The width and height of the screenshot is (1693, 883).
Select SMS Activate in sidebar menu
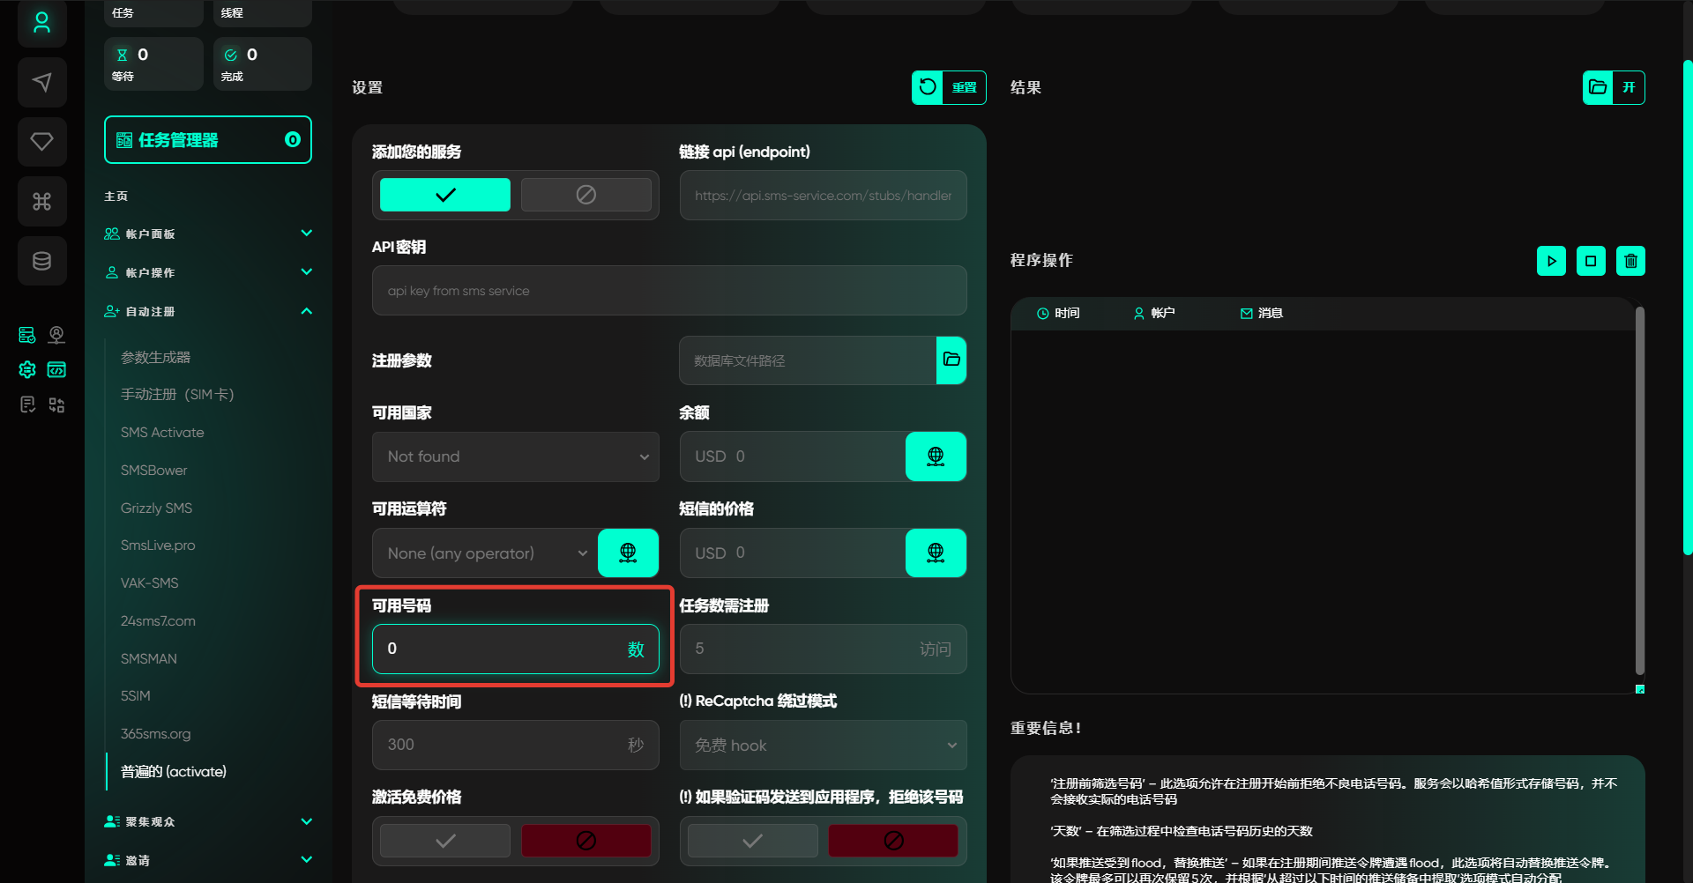point(162,433)
